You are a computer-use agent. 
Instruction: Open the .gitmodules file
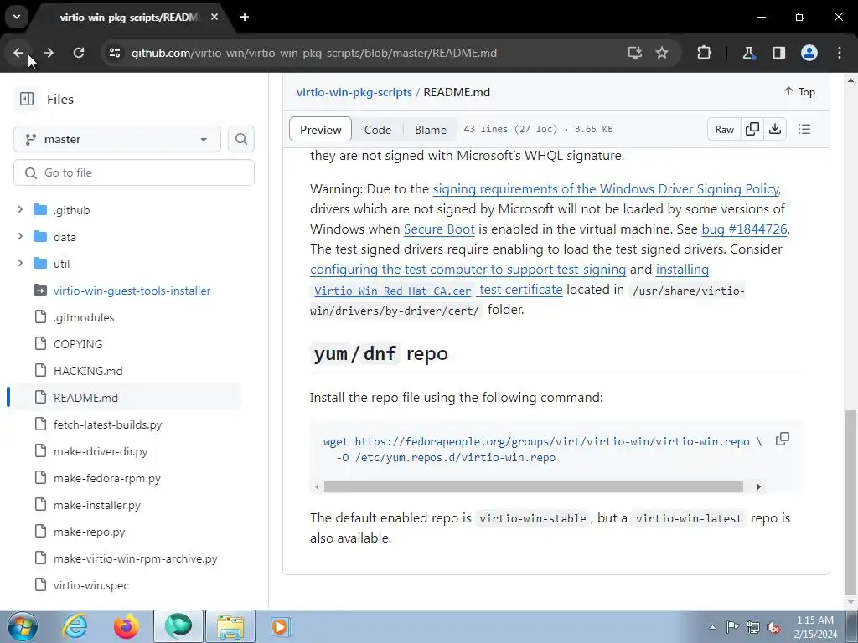coord(84,317)
